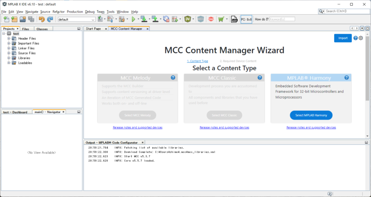Switch to the Start Page tab
Screen dimensions: 371x197
pyautogui.click(x=93, y=29)
